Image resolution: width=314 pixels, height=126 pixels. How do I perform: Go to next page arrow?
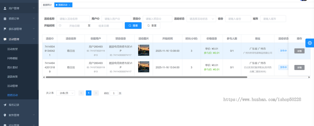tap(96, 93)
